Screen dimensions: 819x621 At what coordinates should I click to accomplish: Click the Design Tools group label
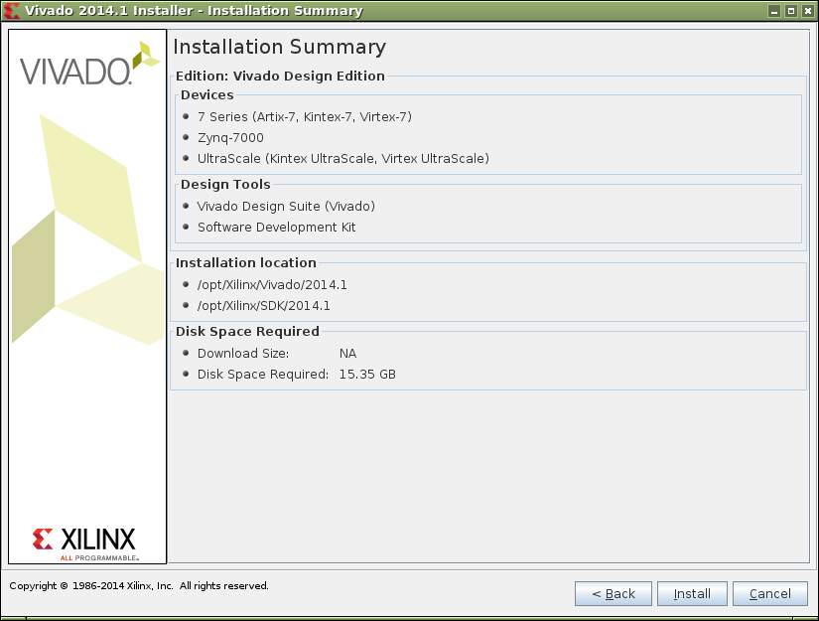[225, 184]
